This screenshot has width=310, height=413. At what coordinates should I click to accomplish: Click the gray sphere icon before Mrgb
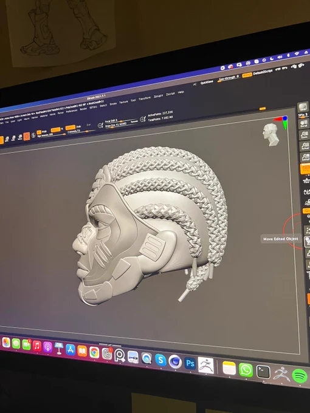coord(33,135)
